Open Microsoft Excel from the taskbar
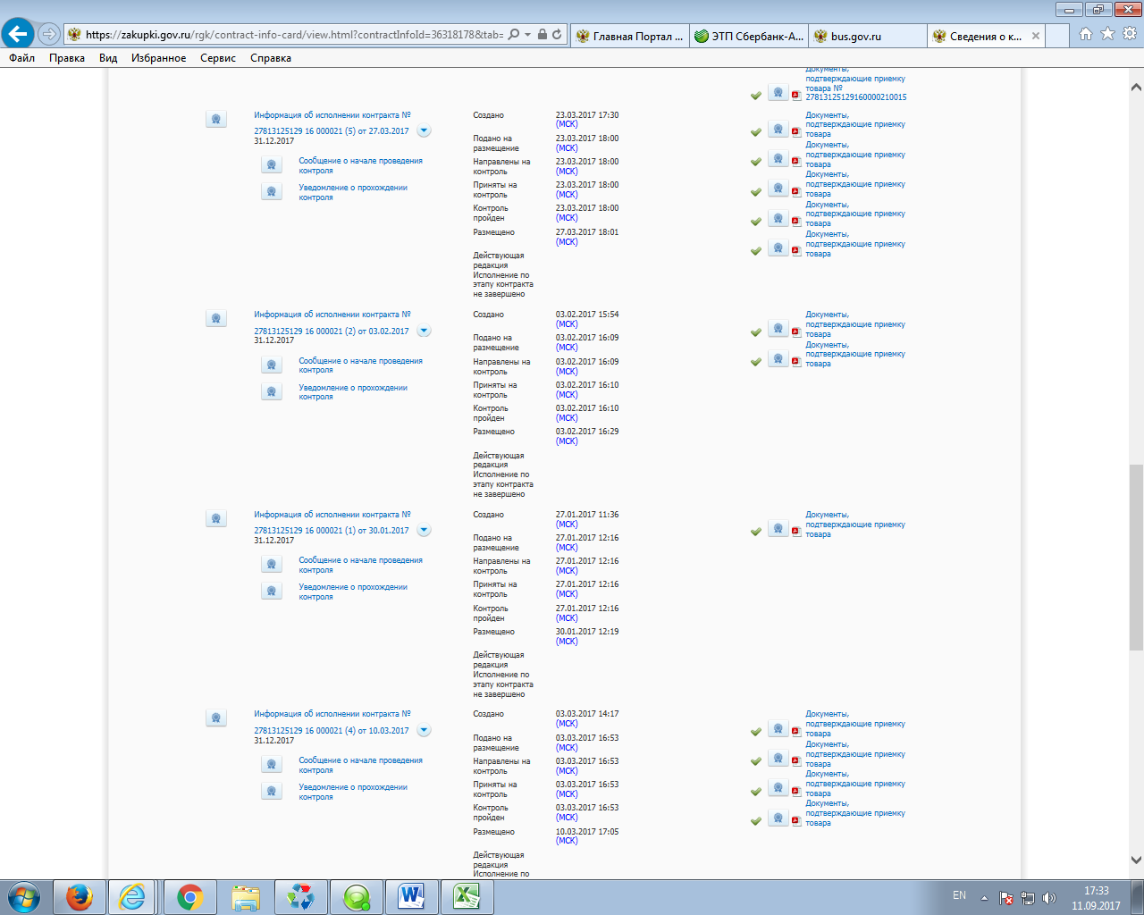This screenshot has height=915, width=1144. 467,897
